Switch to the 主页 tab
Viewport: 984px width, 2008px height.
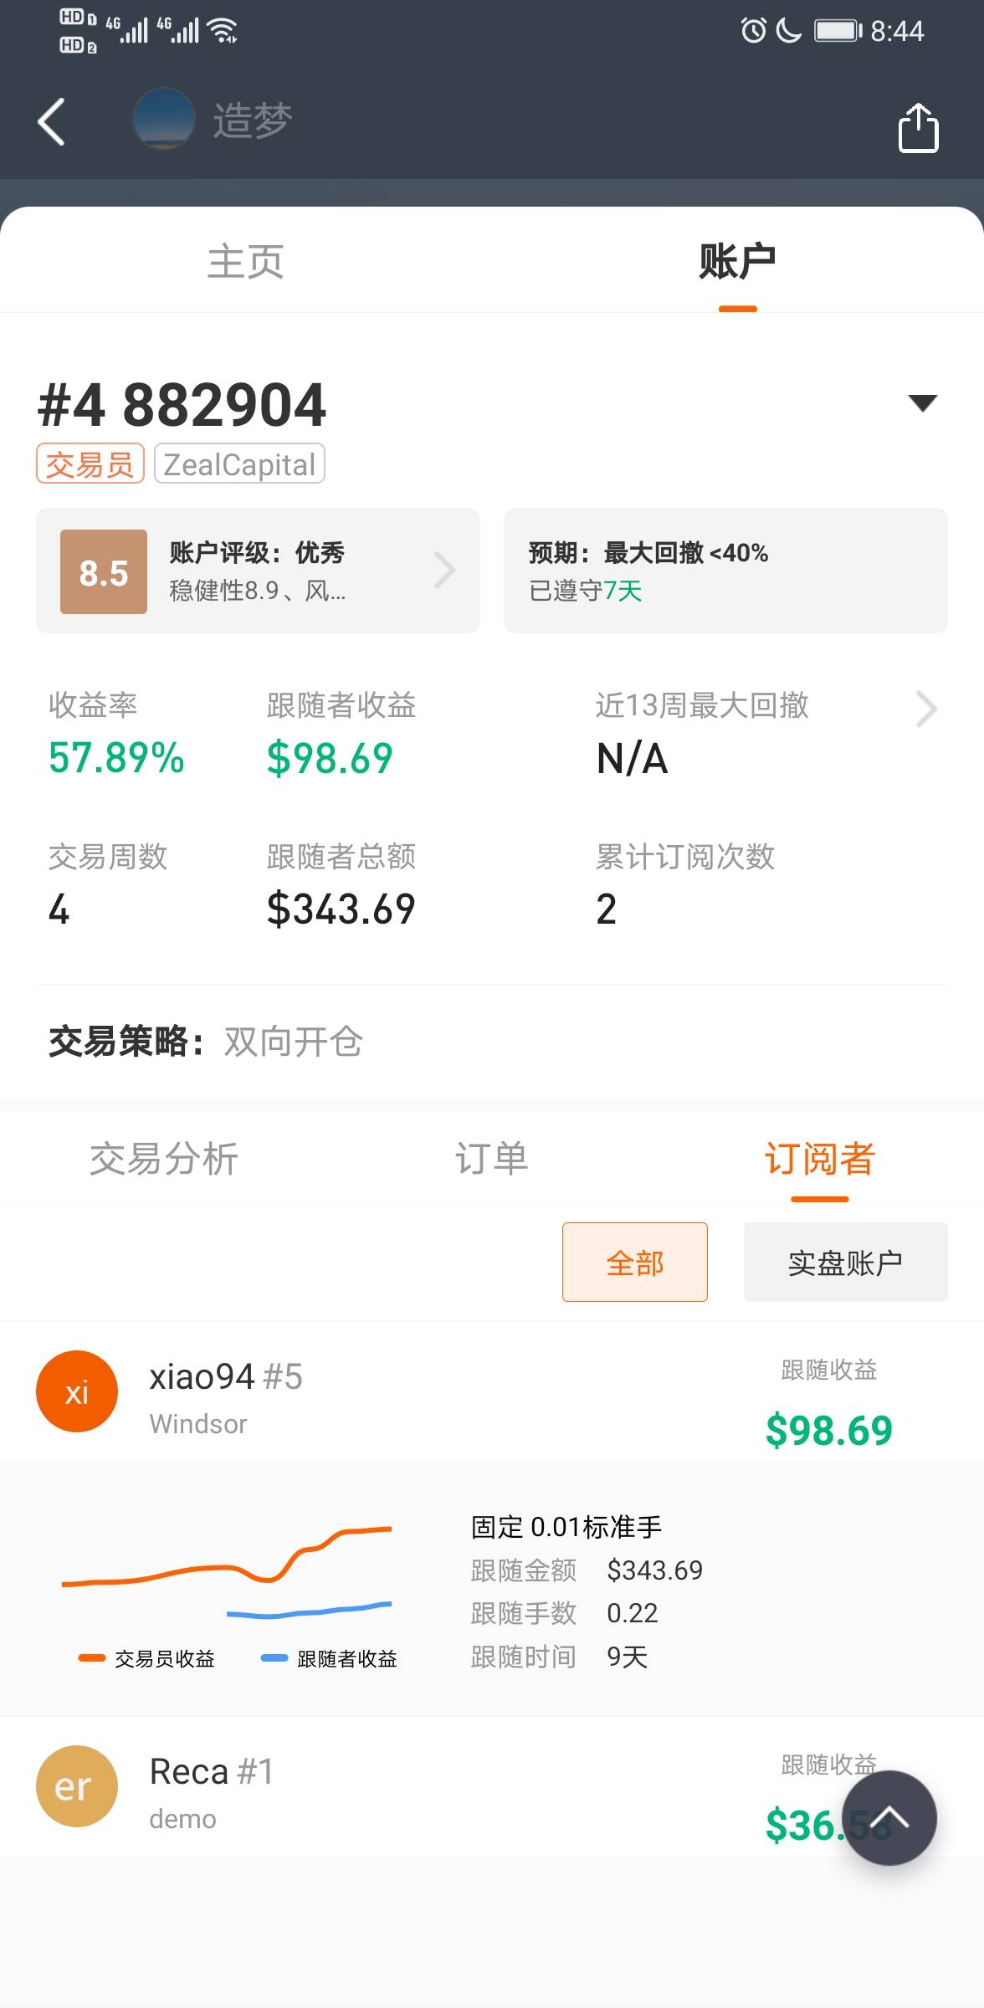coord(246,261)
